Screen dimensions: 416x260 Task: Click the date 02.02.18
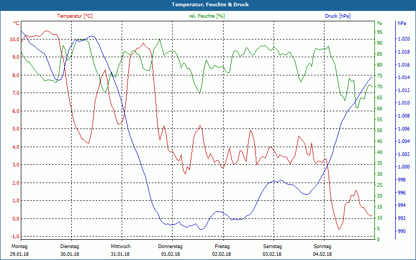(222, 254)
